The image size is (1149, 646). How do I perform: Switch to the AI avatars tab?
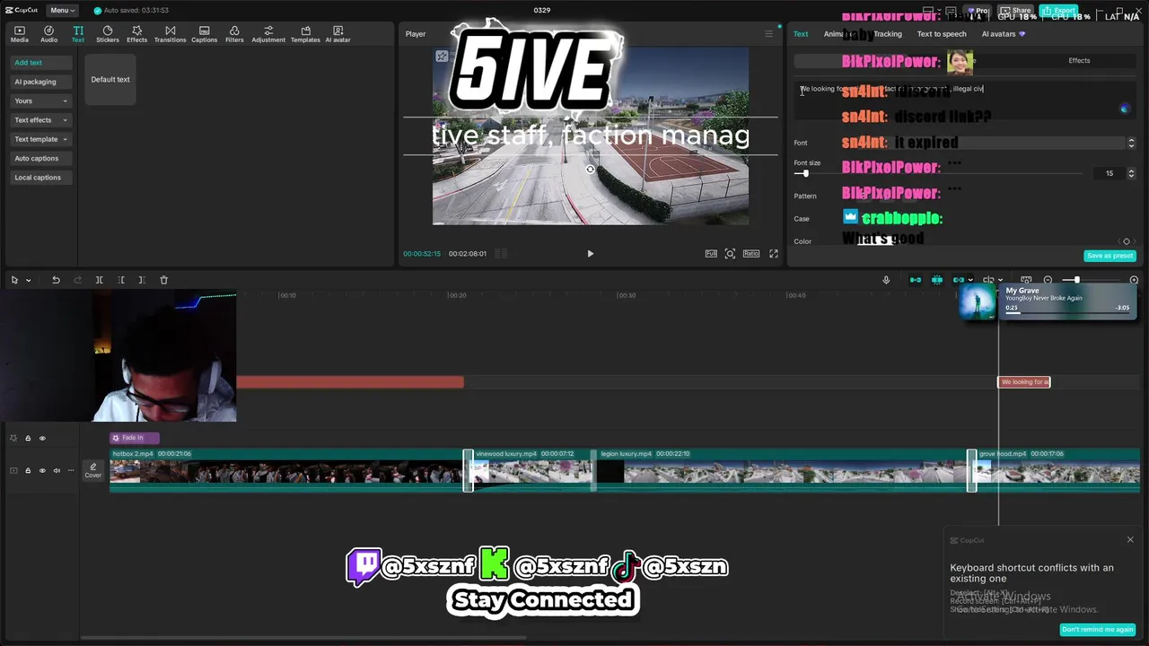coord(1003,34)
